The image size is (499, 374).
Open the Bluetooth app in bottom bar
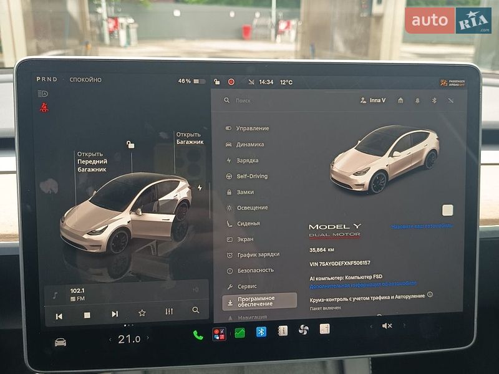click(x=261, y=332)
